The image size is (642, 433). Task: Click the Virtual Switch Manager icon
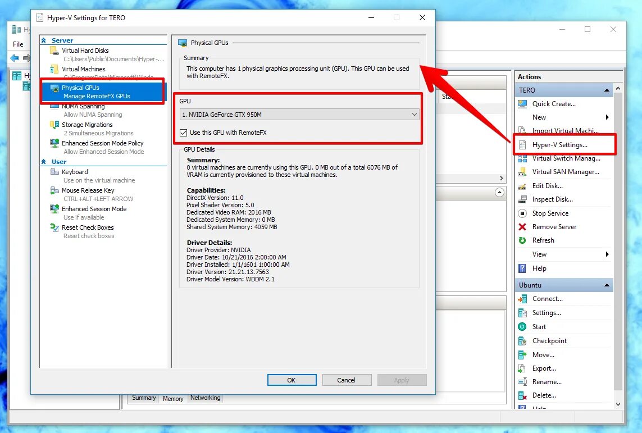click(x=522, y=158)
